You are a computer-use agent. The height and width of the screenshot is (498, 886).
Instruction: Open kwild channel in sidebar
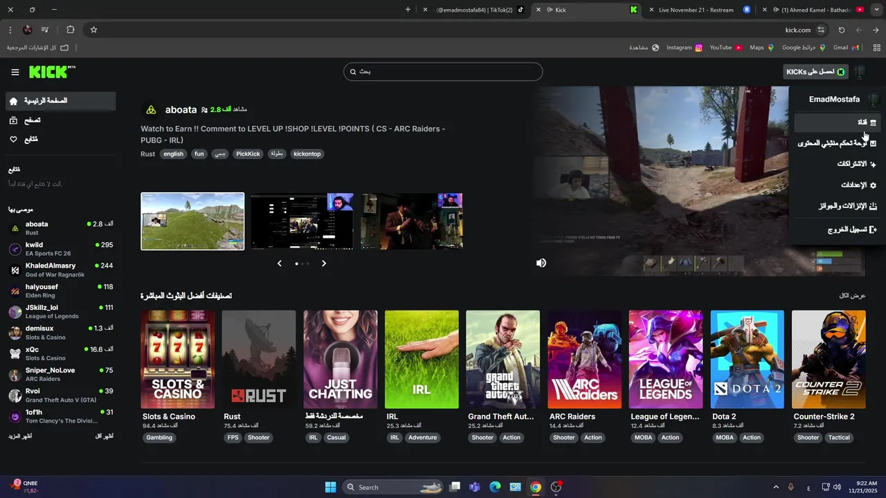pos(61,249)
